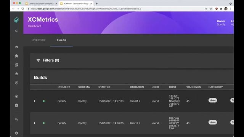This screenshot has height=137, width=244.
Task: Click the create plus-circle sidebar icon
Action: coord(16,83)
